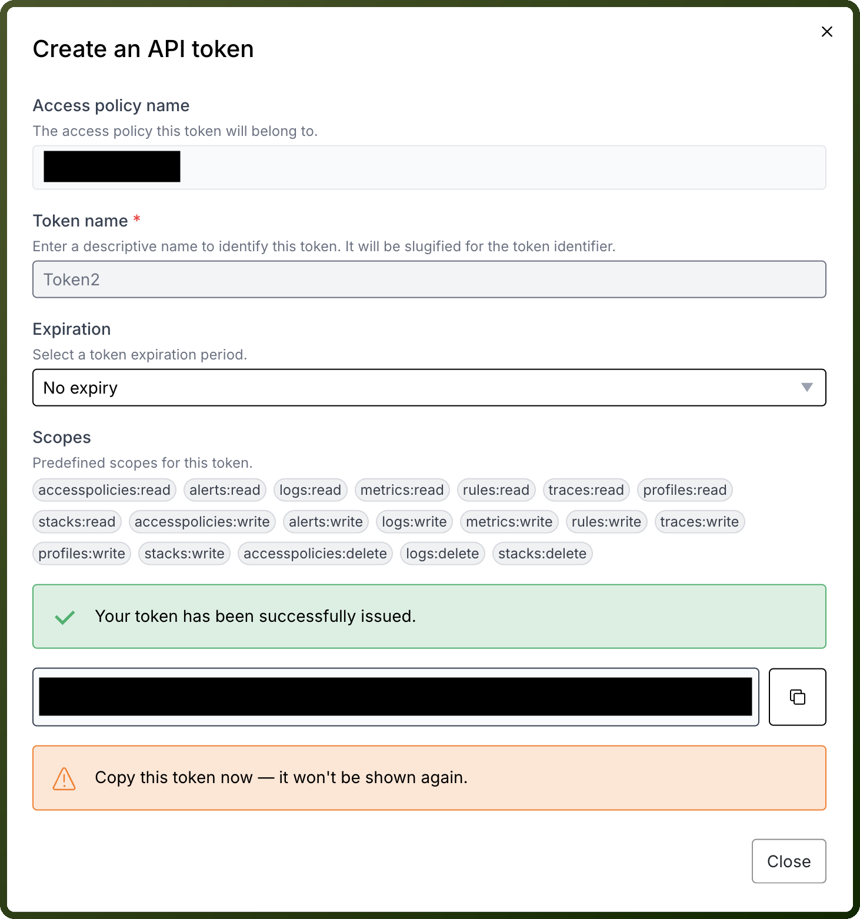This screenshot has height=919, width=860.
Task: Click the green success checkmark icon
Action: point(65,617)
